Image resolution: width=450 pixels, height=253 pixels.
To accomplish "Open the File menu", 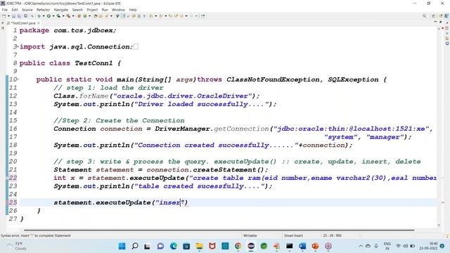I will (5, 10).
